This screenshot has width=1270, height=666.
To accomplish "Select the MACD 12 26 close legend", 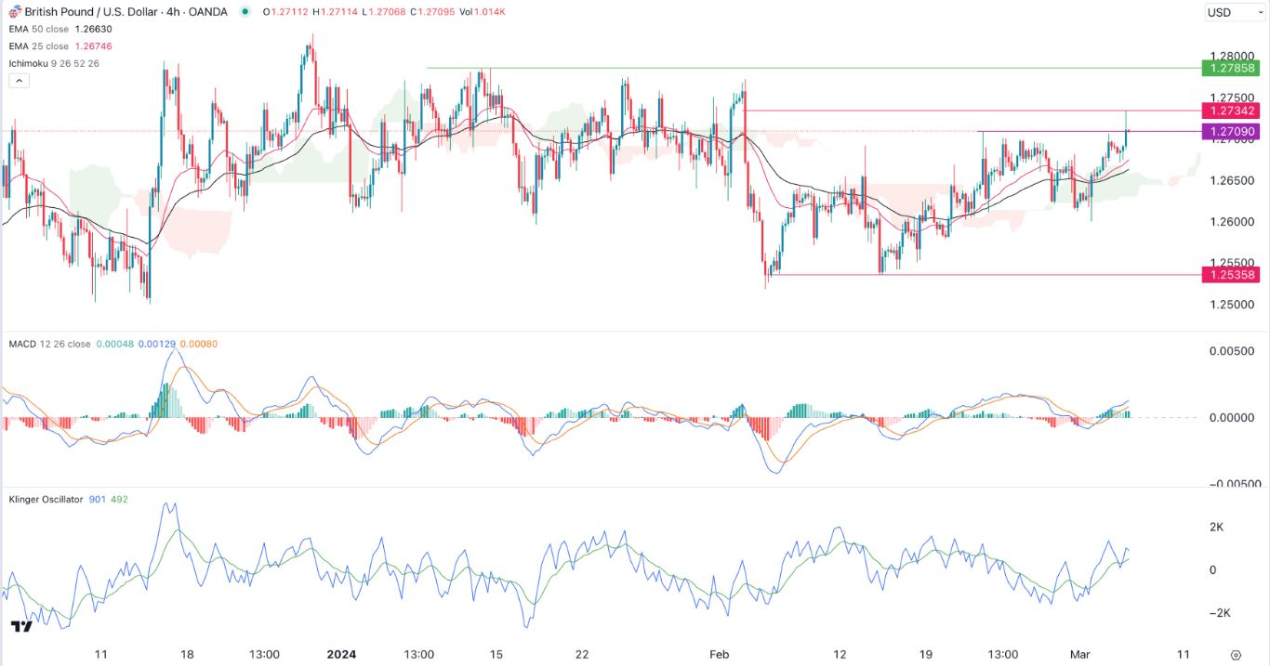I will point(48,343).
